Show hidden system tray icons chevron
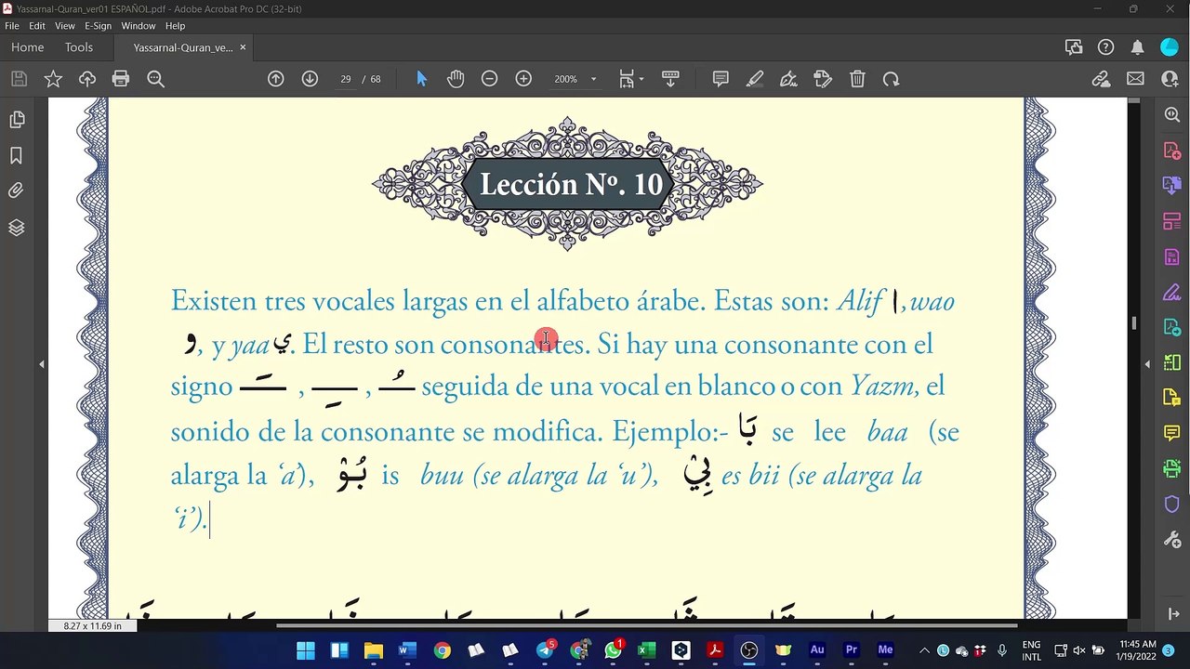The height and width of the screenshot is (669, 1190). 924,650
